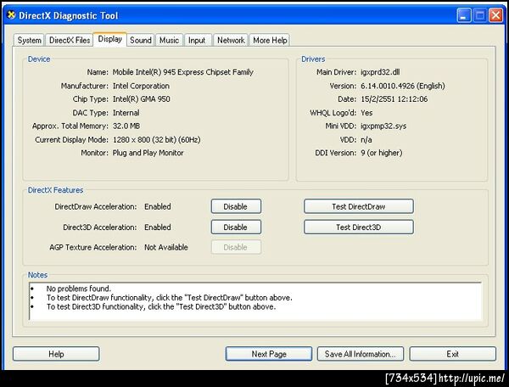Disable Direct3D Acceleration
The image size is (509, 387).
click(236, 227)
